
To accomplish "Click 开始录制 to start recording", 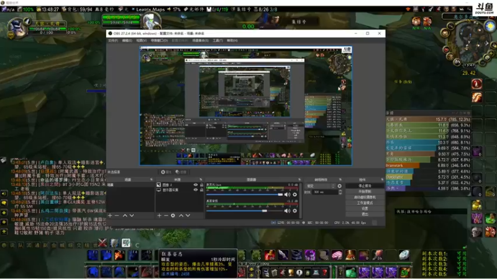I will pos(365,192).
